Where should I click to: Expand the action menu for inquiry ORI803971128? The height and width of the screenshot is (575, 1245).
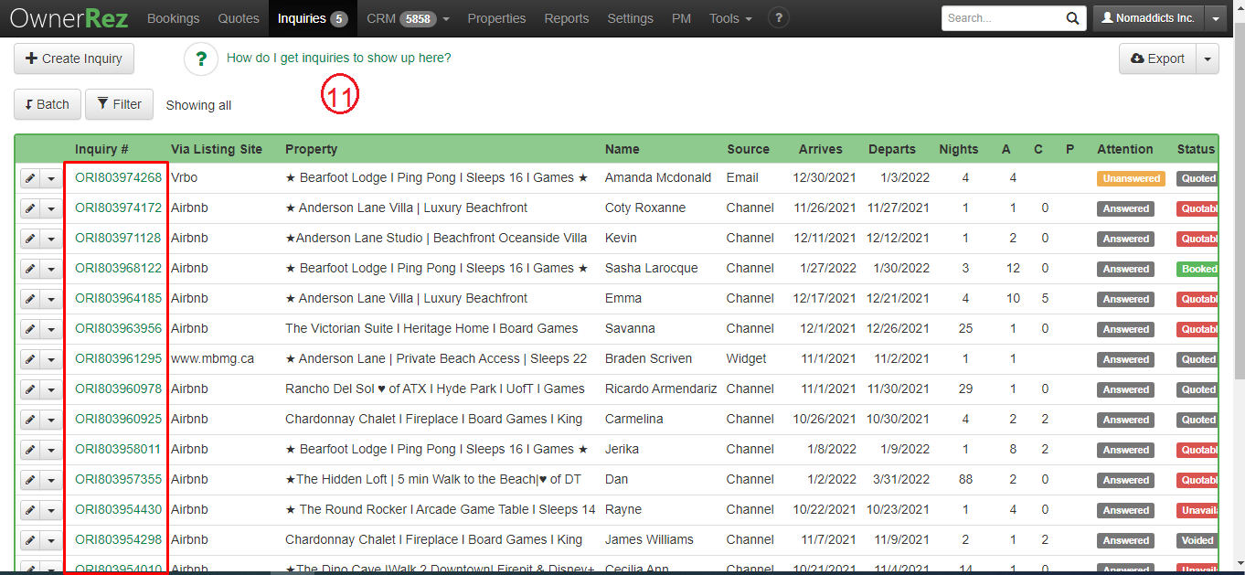pyautogui.click(x=51, y=239)
